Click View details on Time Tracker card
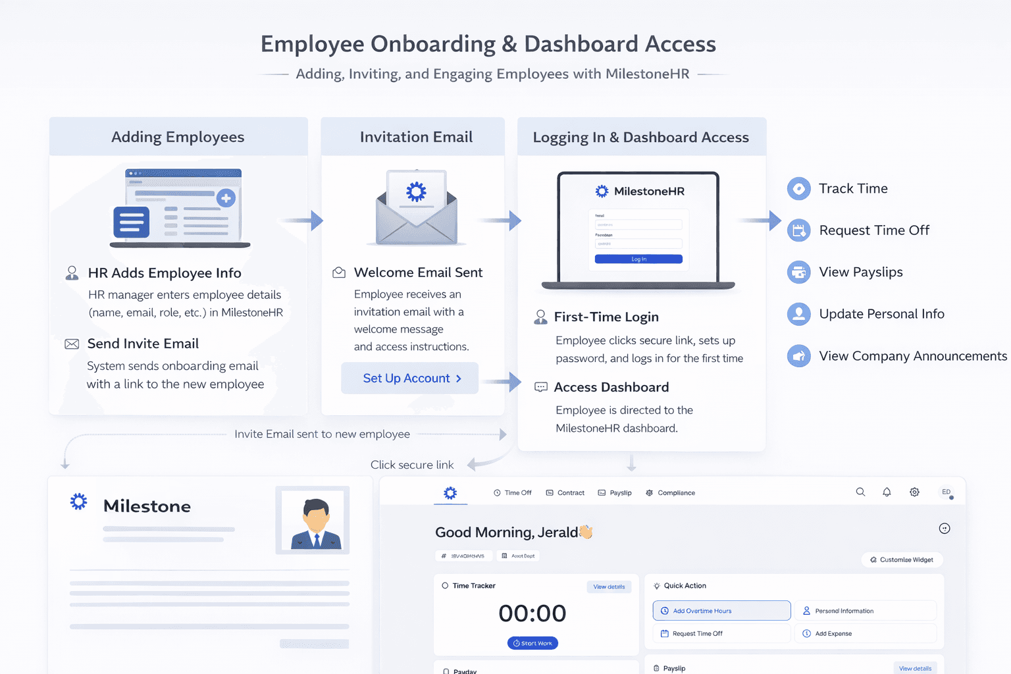Viewport: 1011px width, 674px height. click(609, 587)
